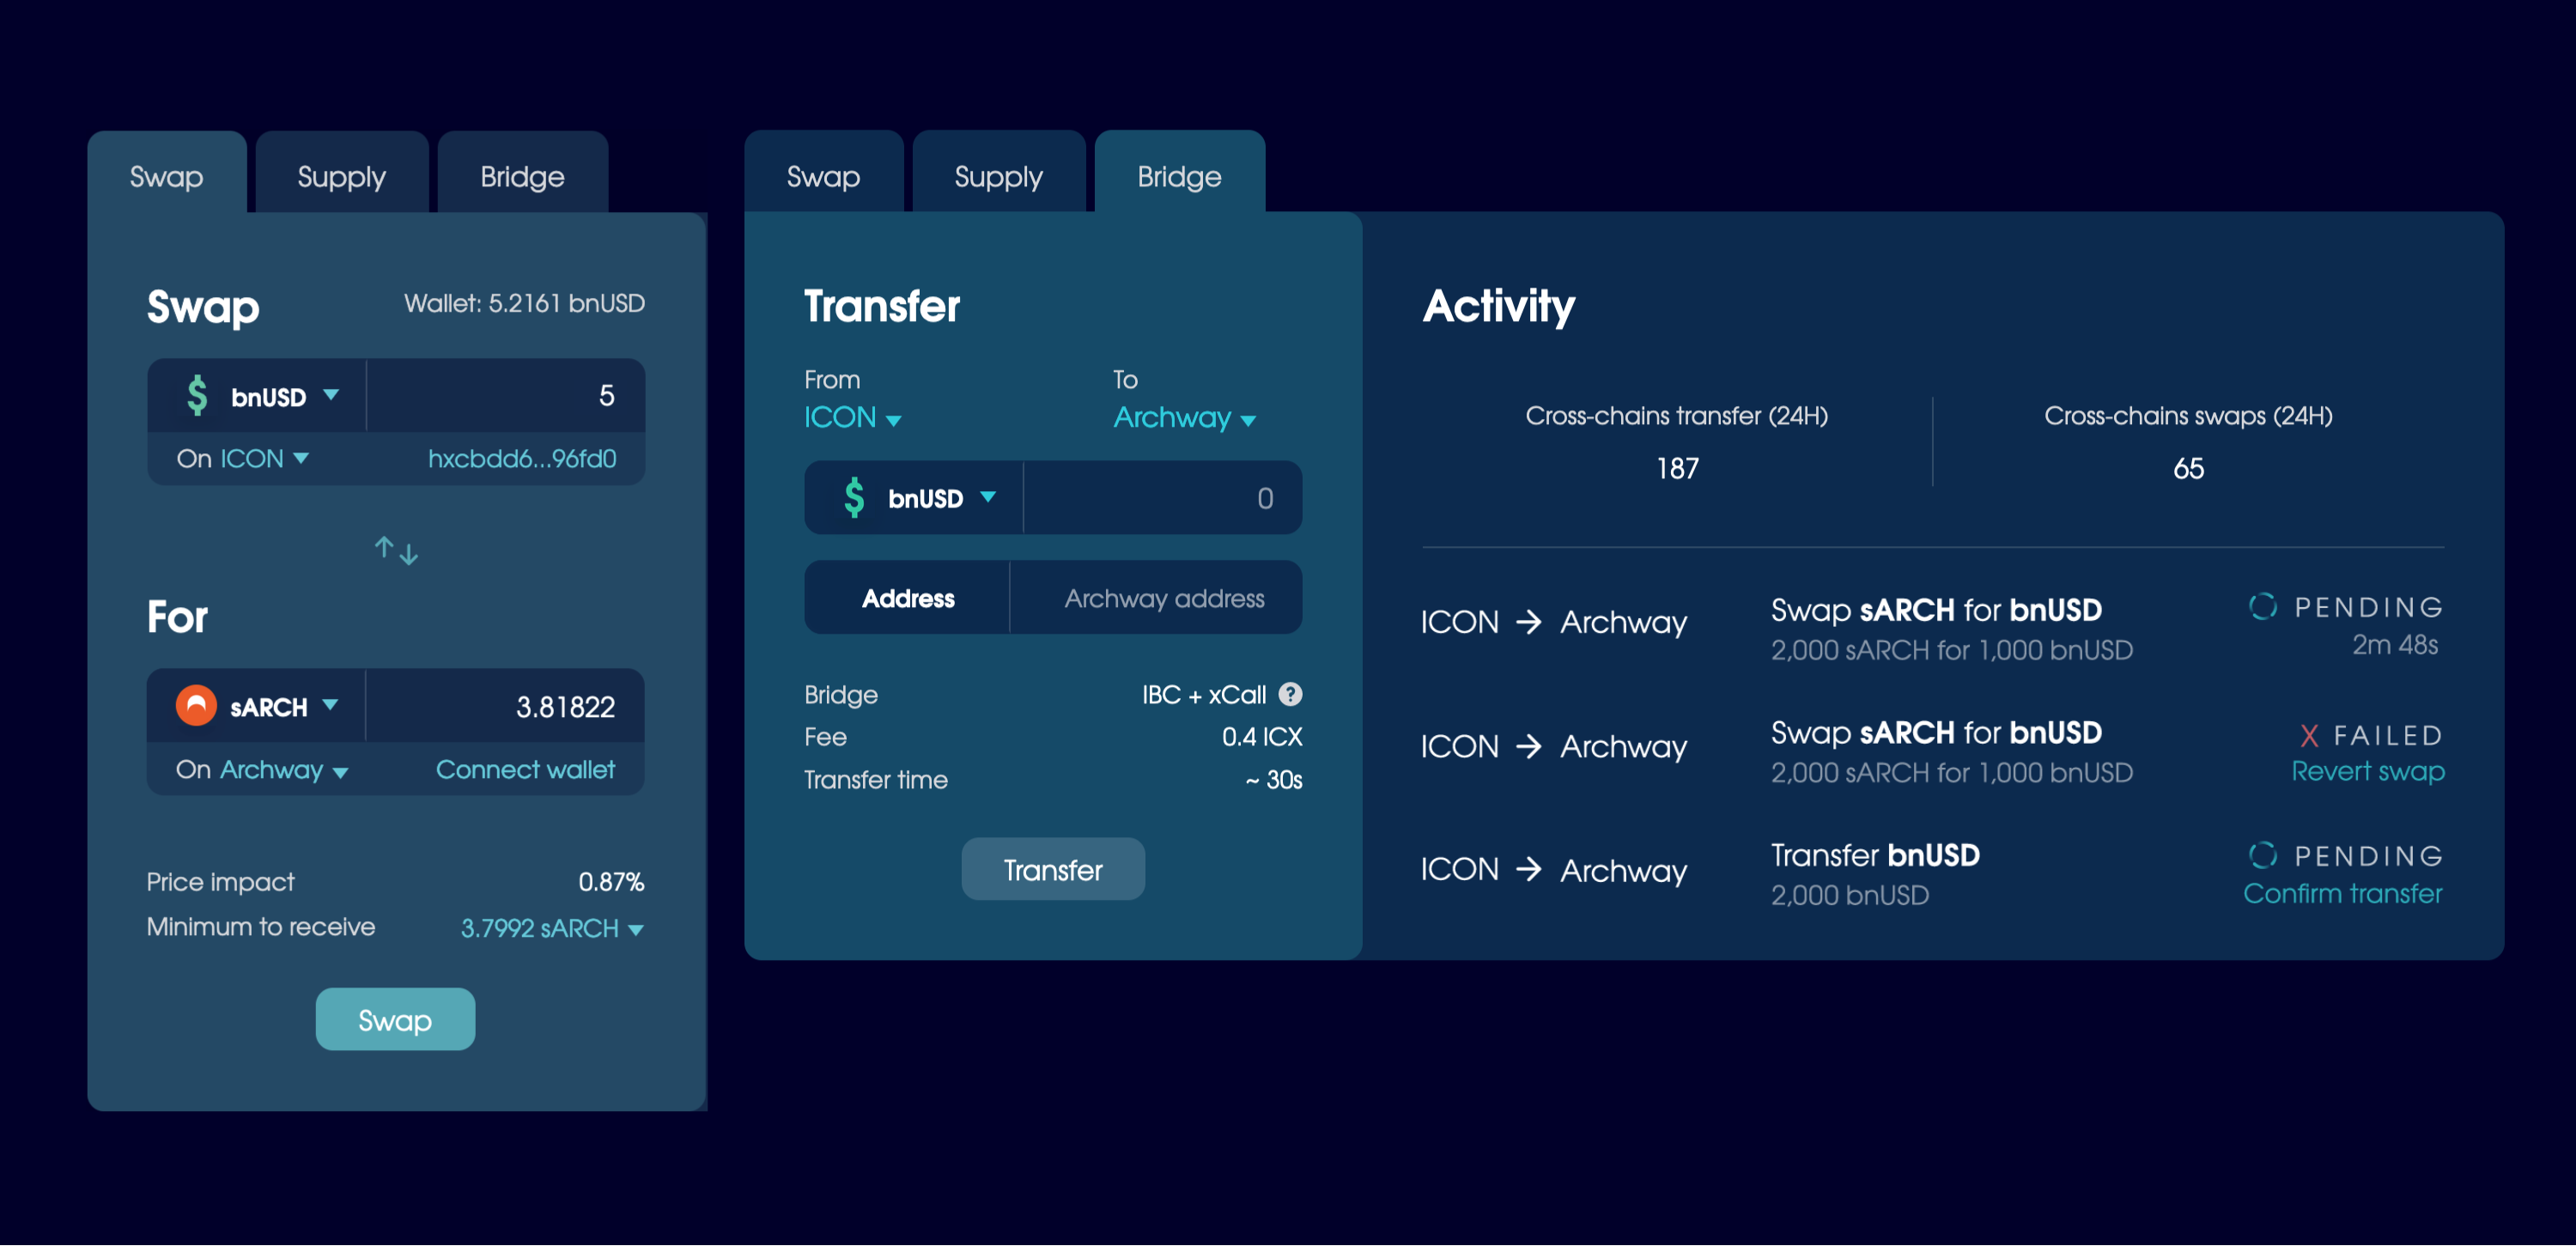Toggle the To Archway dropdown in Transfer
Screen dimensions: 2576x1246
point(1178,422)
